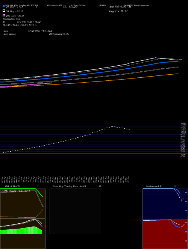188x249 pixels.
Task: Click the 'Intra Day Trading Price & MR' title
Action: [x=69, y=186]
